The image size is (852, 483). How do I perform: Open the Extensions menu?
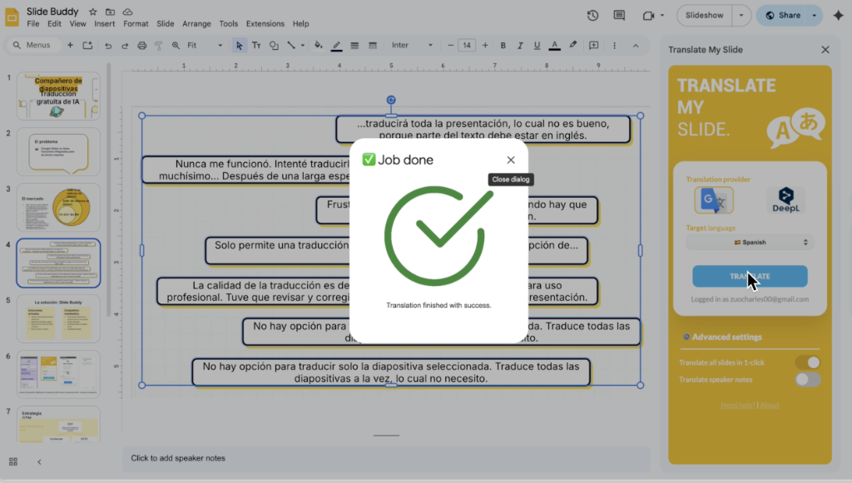click(x=265, y=24)
